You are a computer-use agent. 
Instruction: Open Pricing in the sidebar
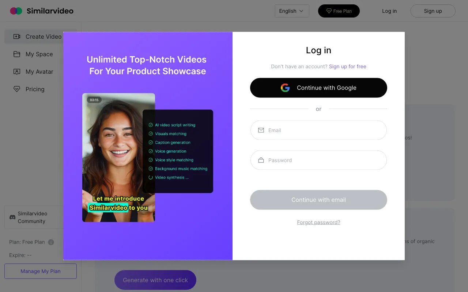click(41, 89)
